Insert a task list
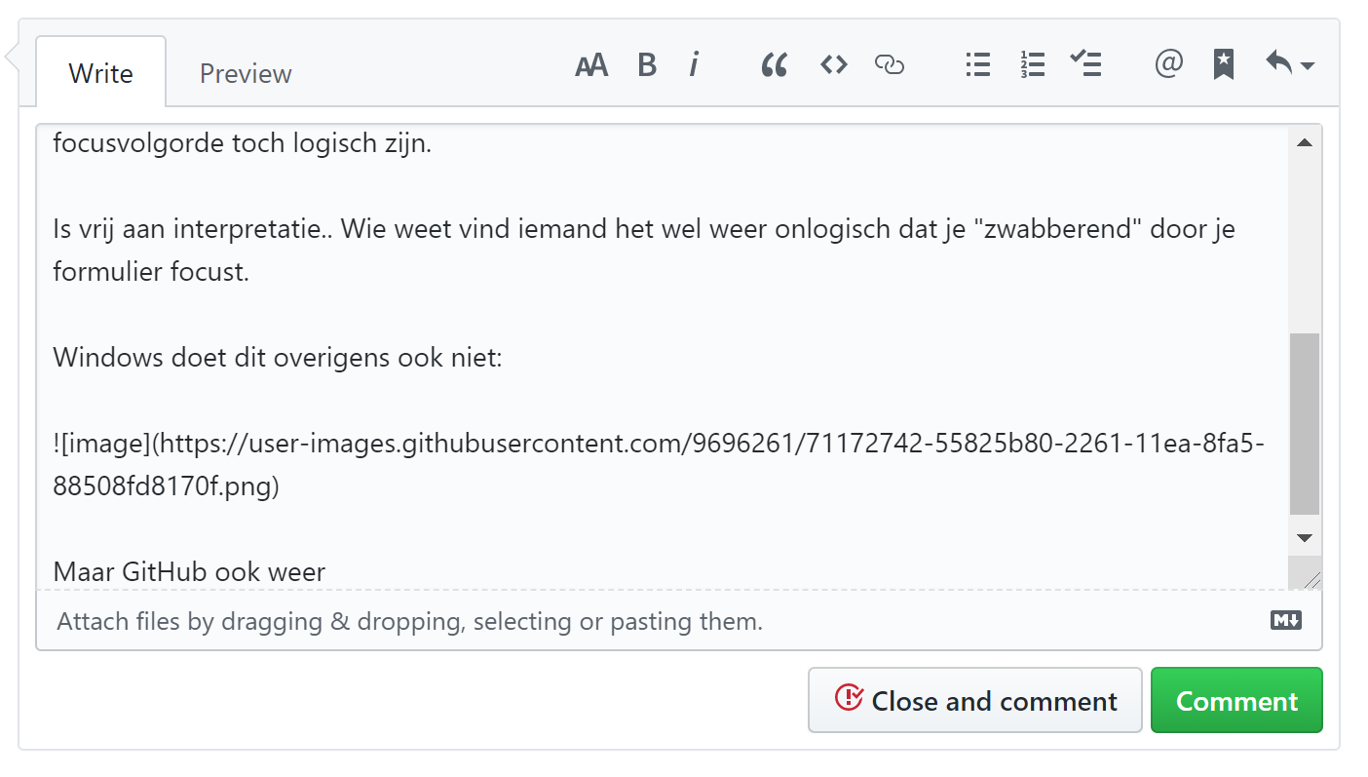The image size is (1368, 777). tap(1085, 64)
